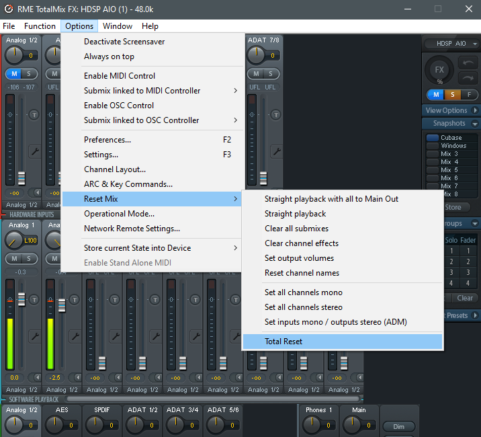Click the ADAT 3/4 output knob
Viewport: 481px width, 437px height.
pos(175,425)
